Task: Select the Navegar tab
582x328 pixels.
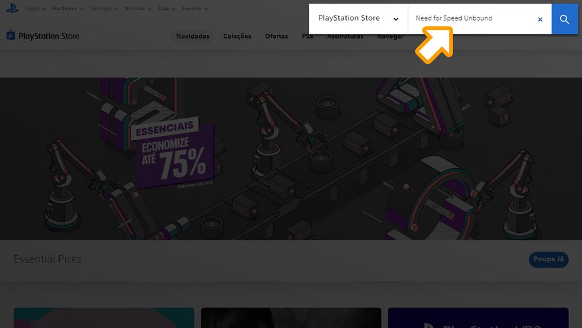Action: pyautogui.click(x=390, y=36)
